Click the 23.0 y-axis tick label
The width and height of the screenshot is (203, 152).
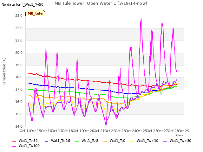pyautogui.click(x=19, y=16)
